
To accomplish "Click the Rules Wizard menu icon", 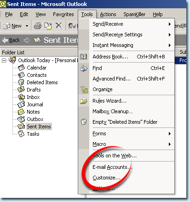I will [84, 101].
